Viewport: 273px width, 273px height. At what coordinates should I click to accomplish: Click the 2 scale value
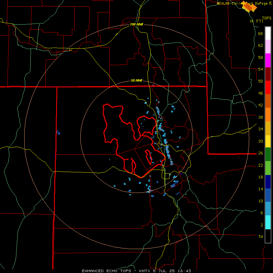[x=262, y=225]
